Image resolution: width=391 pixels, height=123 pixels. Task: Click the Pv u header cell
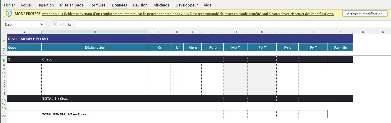pyautogui.click(x=288, y=48)
